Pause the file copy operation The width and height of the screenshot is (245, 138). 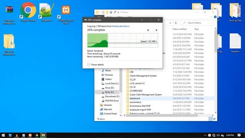pos(148,30)
